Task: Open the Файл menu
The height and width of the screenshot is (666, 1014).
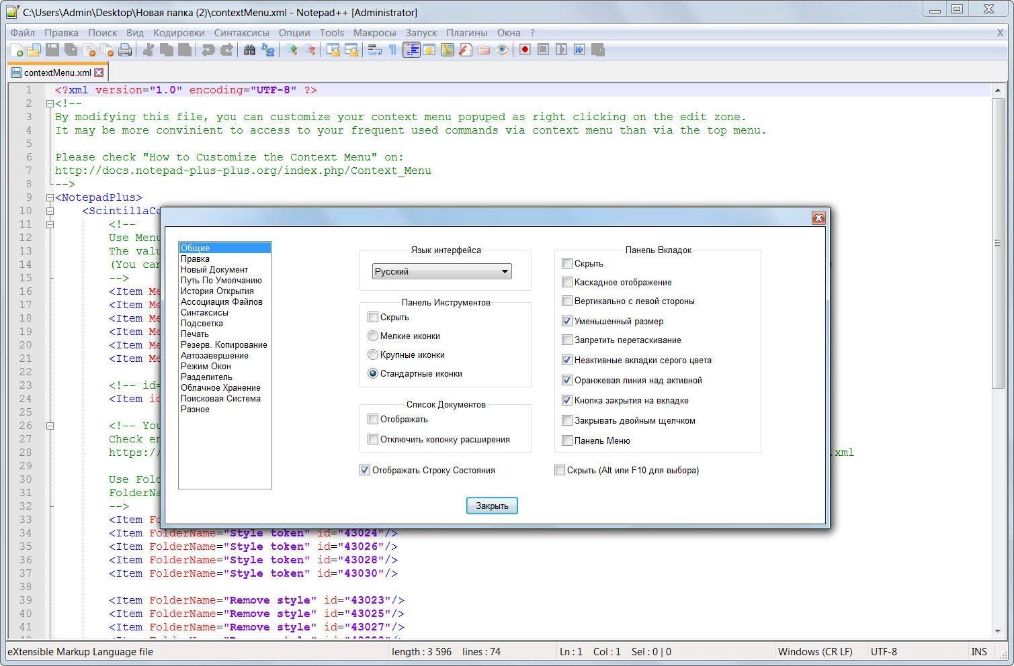Action: [23, 32]
